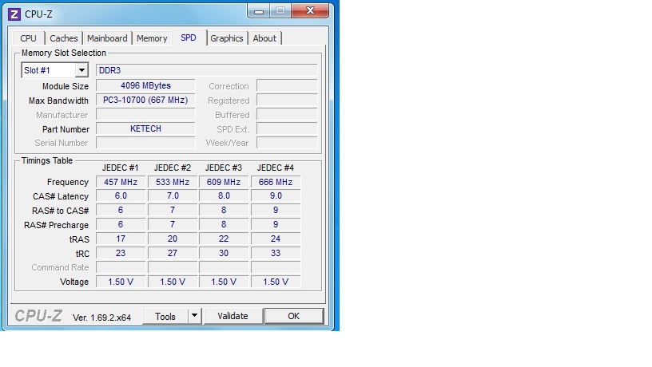This screenshot has height=367, width=652.
Task: Click the JEDEC #3 column header
Action: [x=223, y=168]
